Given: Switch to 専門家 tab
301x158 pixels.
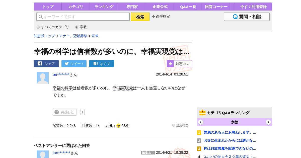Looking at the screenshot, I should (x=132, y=7).
